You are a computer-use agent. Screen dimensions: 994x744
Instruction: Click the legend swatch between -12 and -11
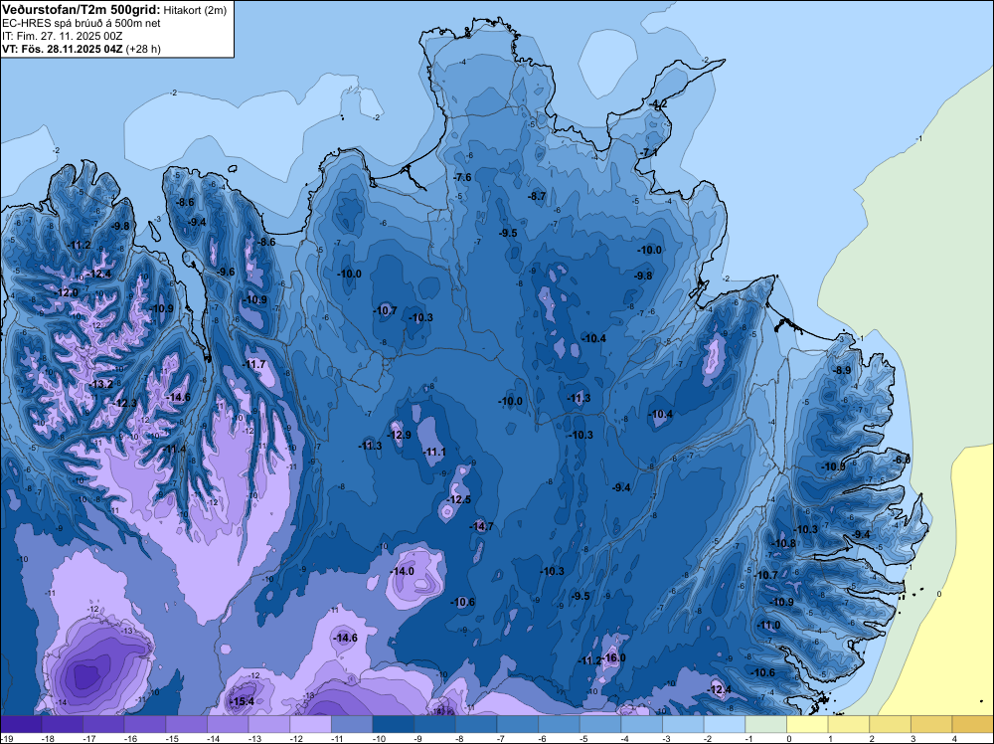click(x=310, y=724)
